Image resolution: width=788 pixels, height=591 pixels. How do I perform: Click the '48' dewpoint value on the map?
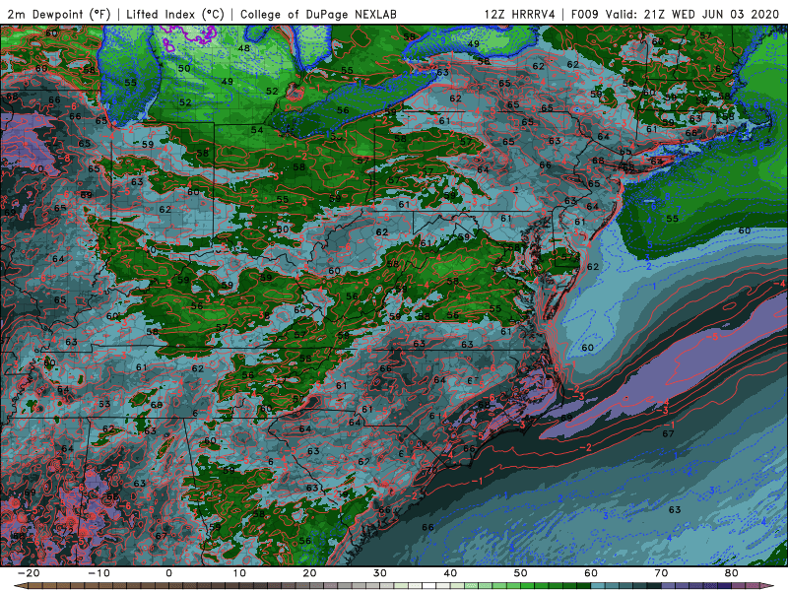[244, 48]
